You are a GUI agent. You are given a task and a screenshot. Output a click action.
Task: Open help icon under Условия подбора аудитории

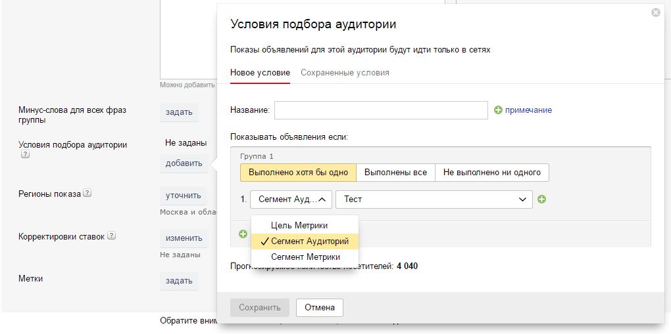(25, 156)
